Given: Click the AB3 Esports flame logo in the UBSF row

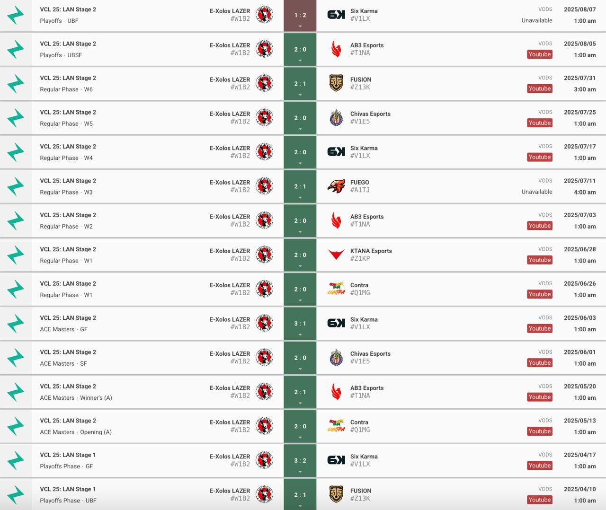Looking at the screenshot, I should pos(336,49).
